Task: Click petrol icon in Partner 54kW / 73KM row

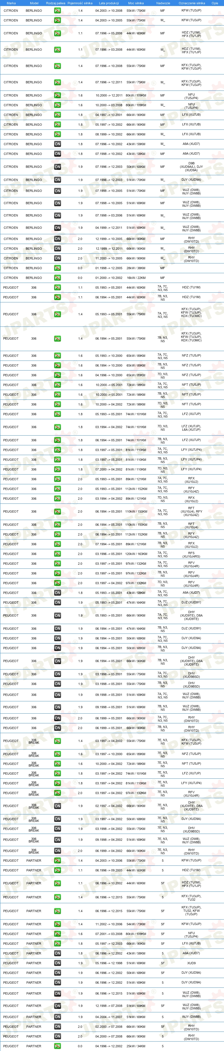Action: (58, 924)
